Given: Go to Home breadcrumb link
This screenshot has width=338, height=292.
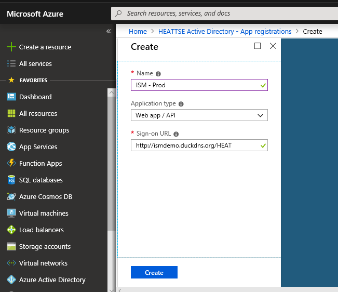Looking at the screenshot, I should 138,31.
